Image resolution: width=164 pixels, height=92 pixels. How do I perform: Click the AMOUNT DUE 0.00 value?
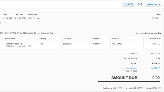tap(156, 78)
